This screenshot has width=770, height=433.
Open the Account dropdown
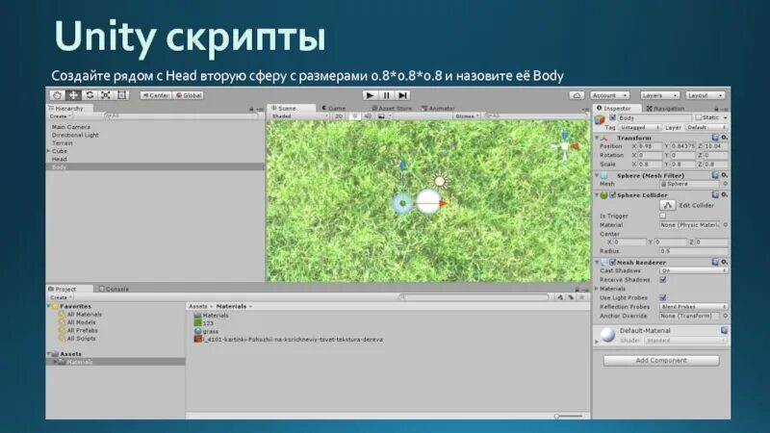tap(609, 95)
